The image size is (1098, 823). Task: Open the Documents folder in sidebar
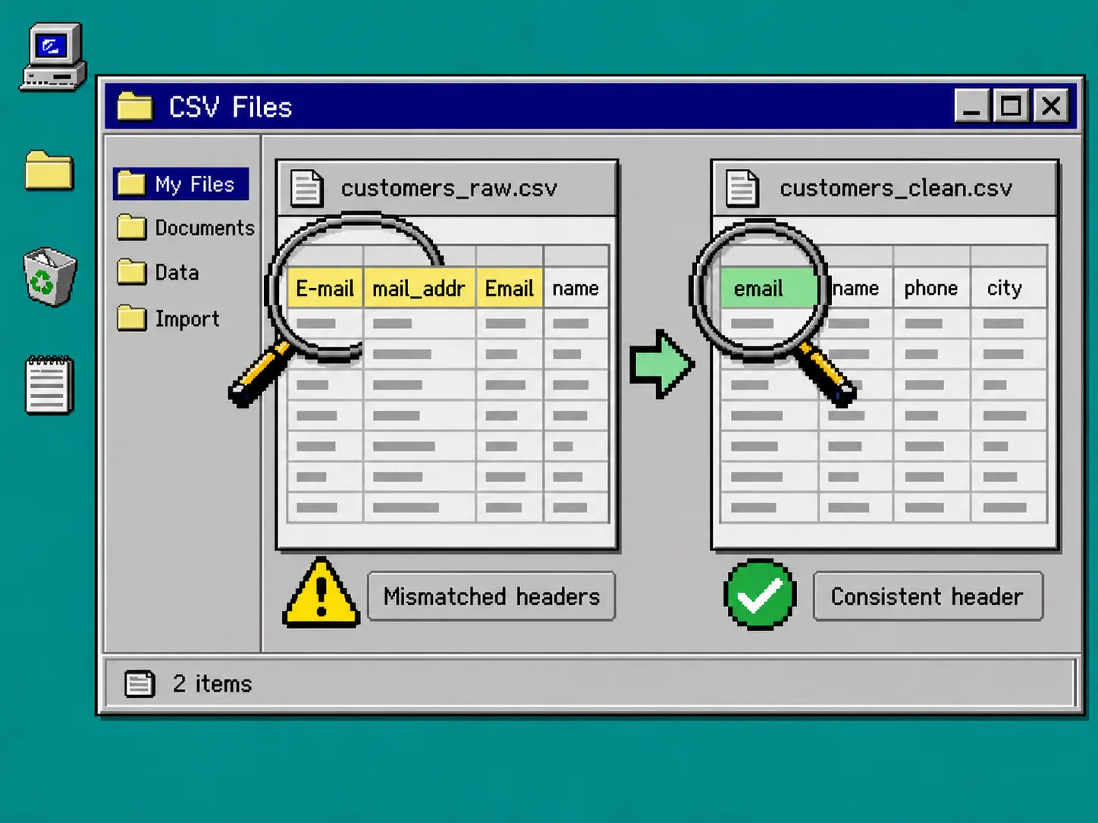(x=187, y=228)
